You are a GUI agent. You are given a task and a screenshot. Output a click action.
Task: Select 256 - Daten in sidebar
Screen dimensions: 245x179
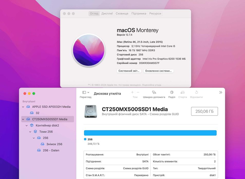click(48, 150)
